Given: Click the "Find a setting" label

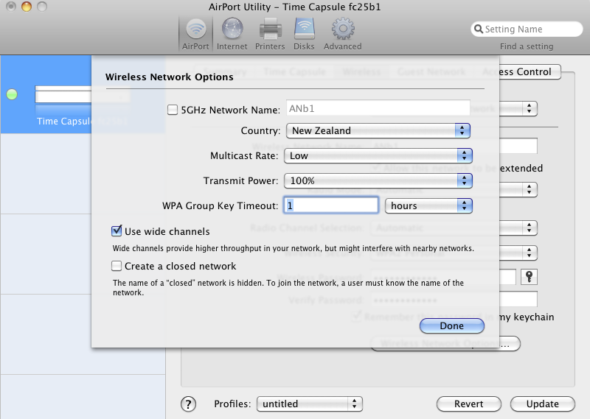Looking at the screenshot, I should (527, 46).
